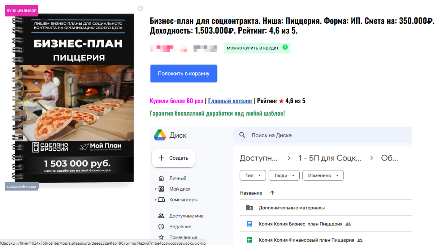Open the Копия Финансовый план Пиццерия spreadsheet
Viewport: 438px width, 245px height.
[308, 240]
